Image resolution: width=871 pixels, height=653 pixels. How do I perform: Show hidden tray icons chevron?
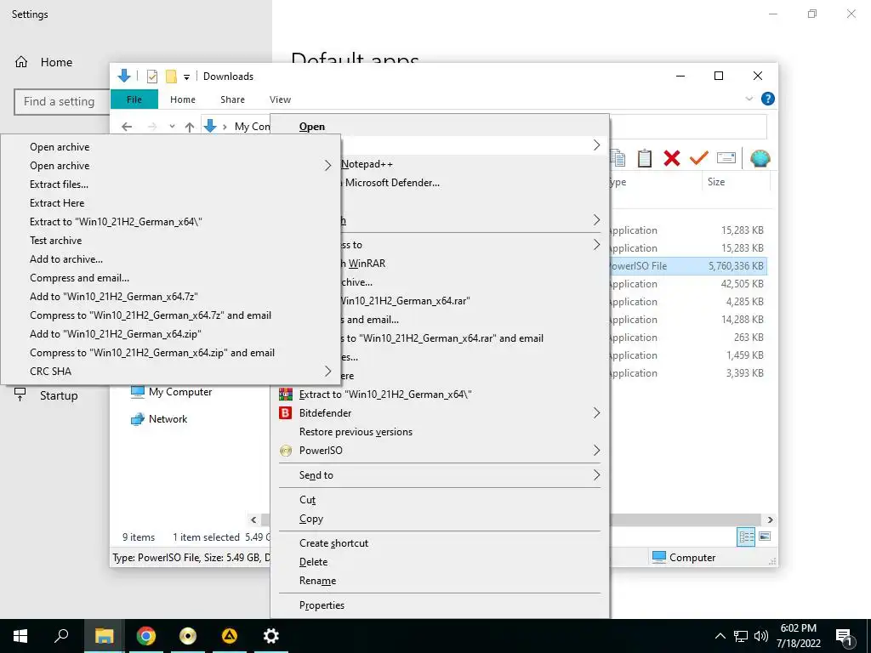720,636
